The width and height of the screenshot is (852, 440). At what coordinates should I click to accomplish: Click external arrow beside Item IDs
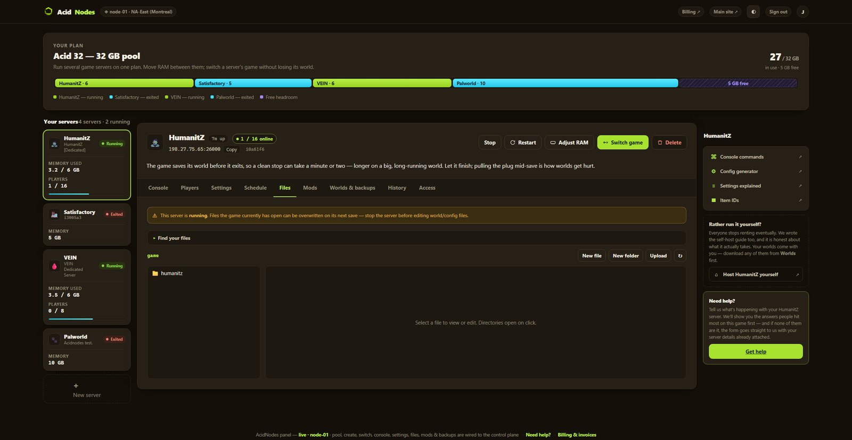click(800, 200)
